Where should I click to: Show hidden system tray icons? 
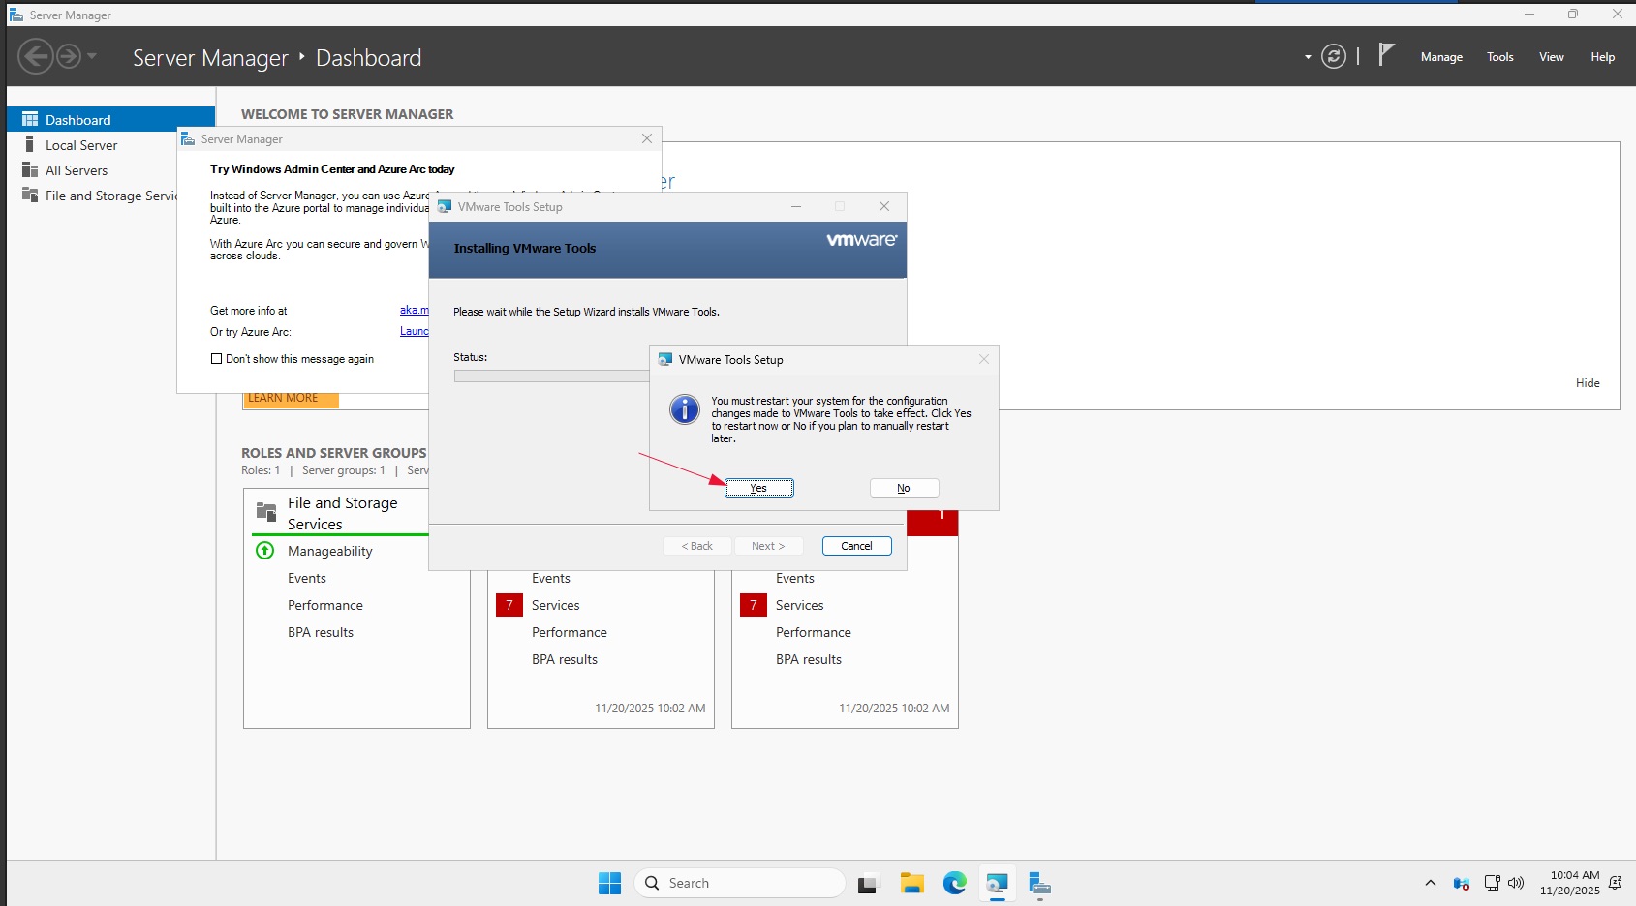coord(1430,883)
